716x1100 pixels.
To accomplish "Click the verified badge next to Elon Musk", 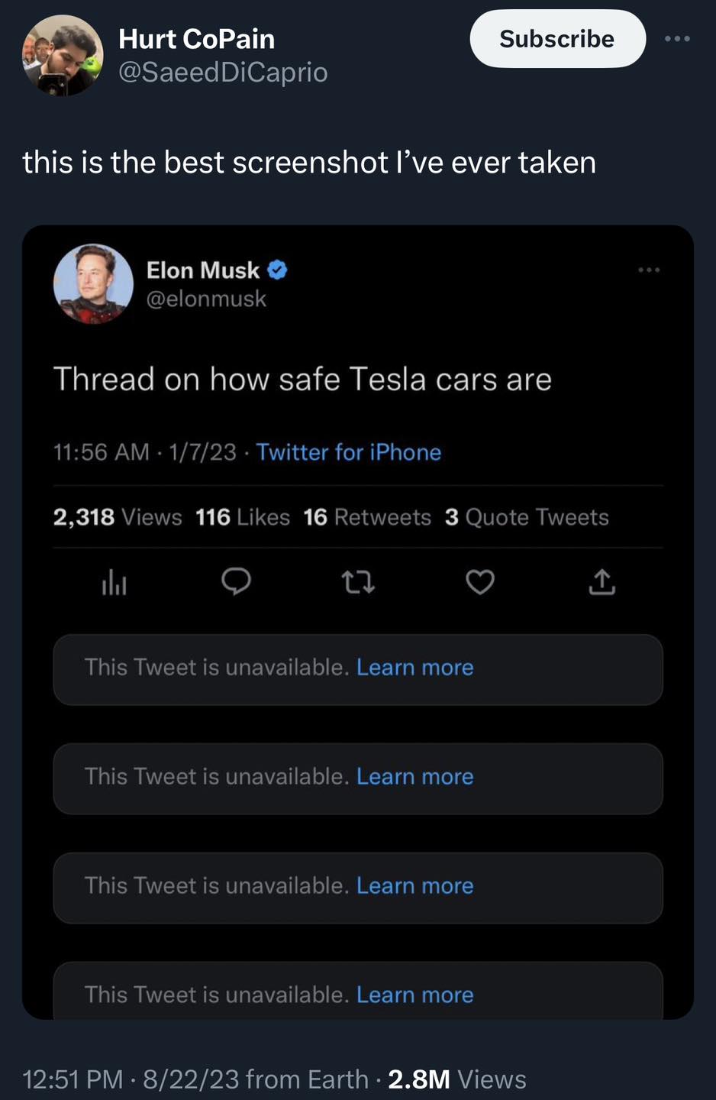I will (277, 269).
